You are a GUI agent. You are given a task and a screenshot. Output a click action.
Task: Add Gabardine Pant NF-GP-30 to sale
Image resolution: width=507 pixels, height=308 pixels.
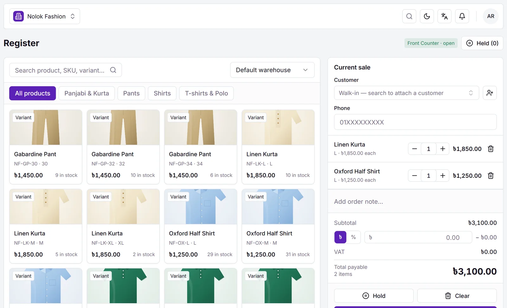[x=46, y=147]
